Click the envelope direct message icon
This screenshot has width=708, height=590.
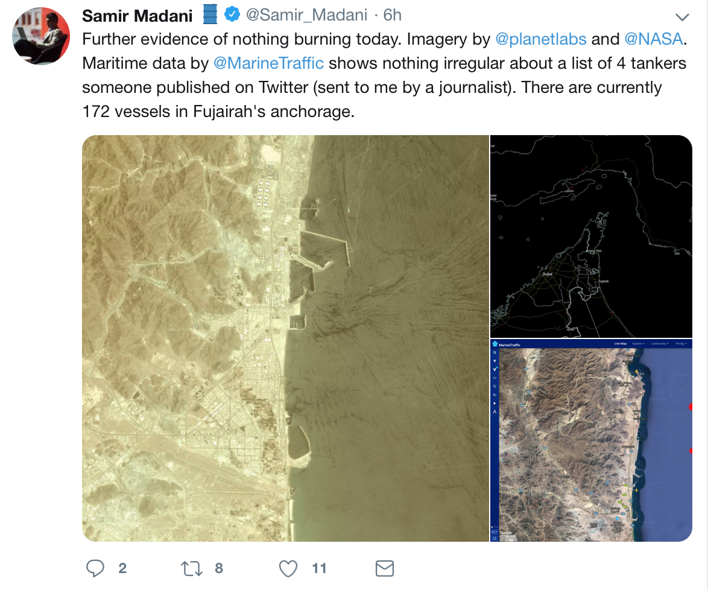point(385,568)
